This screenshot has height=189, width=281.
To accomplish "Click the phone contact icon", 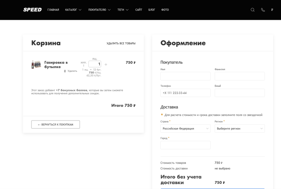I will point(263,10).
